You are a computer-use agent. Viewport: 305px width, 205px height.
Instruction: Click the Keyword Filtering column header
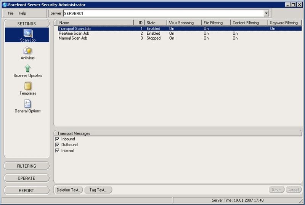[x=285, y=23]
